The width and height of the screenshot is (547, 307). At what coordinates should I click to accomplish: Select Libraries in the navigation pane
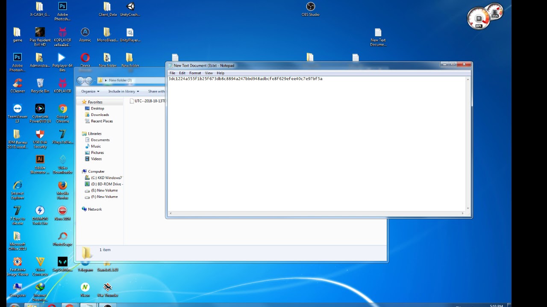pyautogui.click(x=94, y=133)
